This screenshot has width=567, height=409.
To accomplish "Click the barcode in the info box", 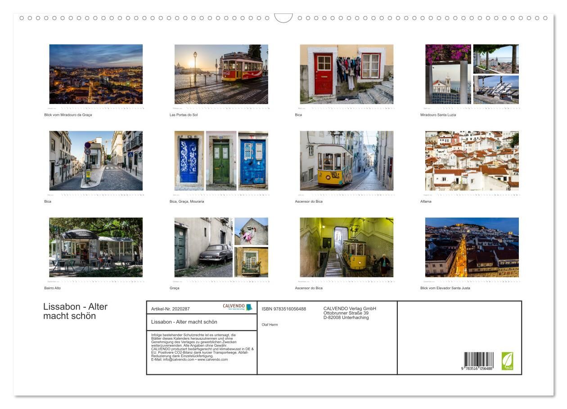I will pyautogui.click(x=478, y=361).
